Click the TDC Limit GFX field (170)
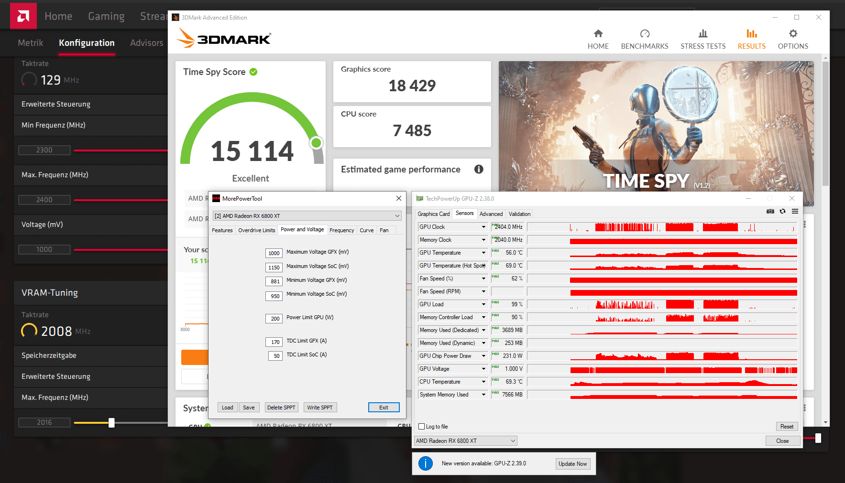Image resolution: width=845 pixels, height=483 pixels. coord(274,342)
